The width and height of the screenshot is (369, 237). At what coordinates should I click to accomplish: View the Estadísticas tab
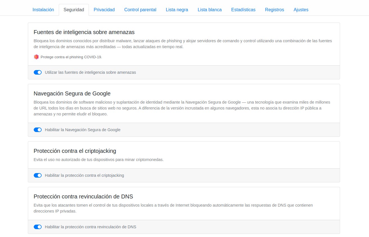(x=243, y=10)
